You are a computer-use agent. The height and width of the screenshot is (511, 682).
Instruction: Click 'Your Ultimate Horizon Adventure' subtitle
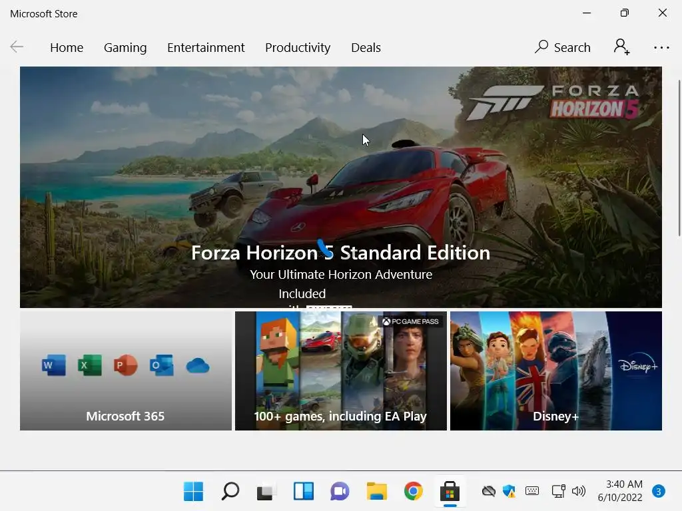(x=341, y=275)
